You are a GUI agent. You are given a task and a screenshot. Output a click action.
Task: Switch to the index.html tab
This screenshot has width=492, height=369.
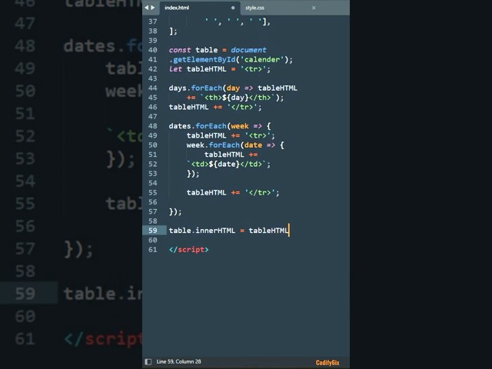177,8
